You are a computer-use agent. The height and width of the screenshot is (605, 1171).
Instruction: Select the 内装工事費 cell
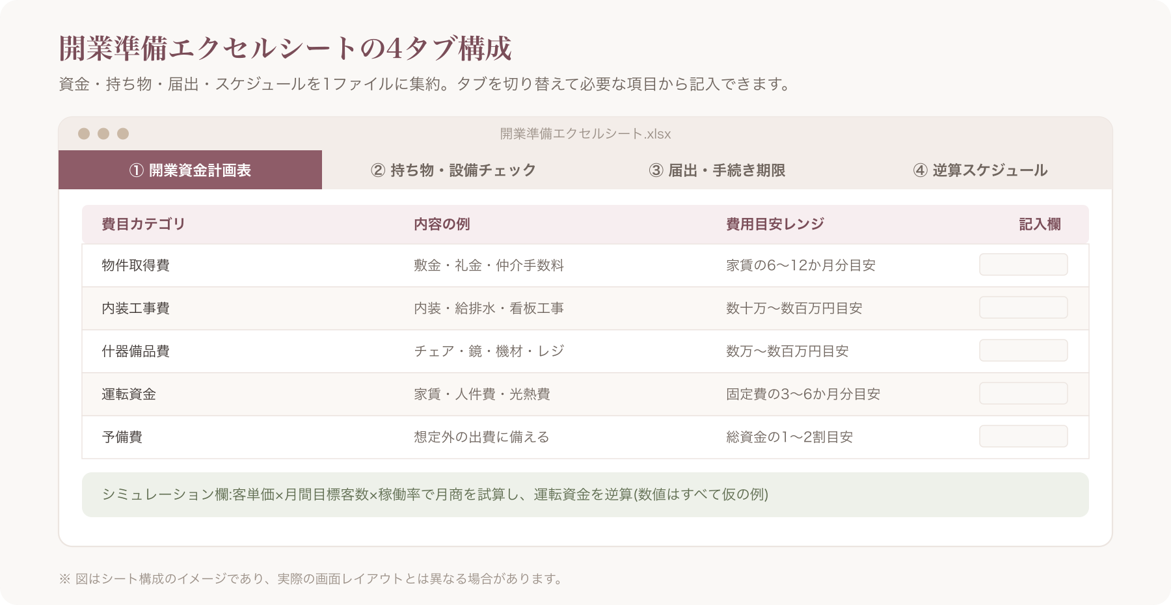[135, 308]
